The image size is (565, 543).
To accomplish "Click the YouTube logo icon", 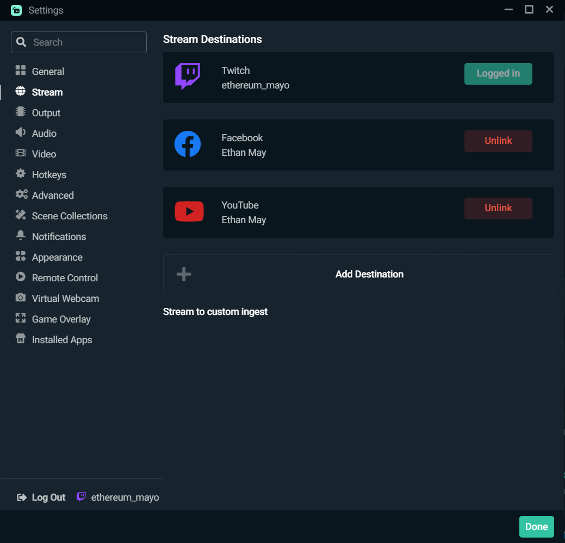I will 189,211.
